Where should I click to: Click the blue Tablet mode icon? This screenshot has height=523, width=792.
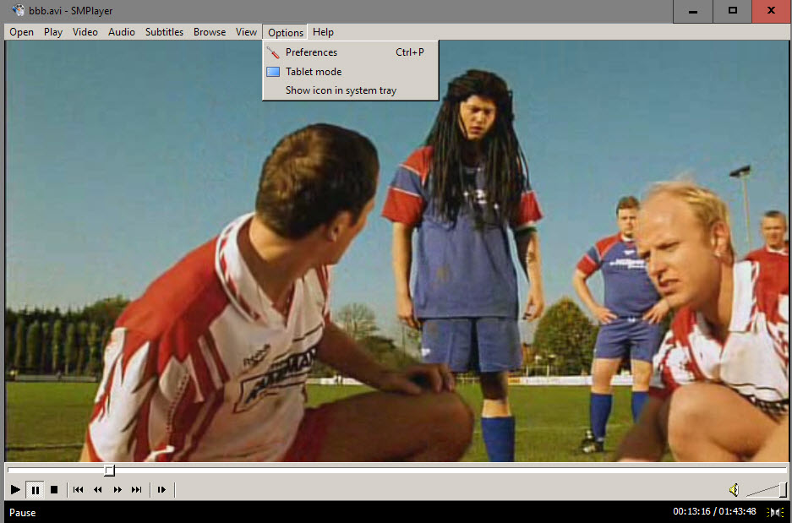pyautogui.click(x=273, y=72)
